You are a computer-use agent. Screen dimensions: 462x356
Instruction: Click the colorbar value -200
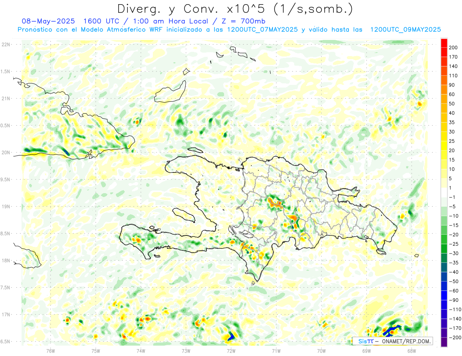tap(455, 338)
